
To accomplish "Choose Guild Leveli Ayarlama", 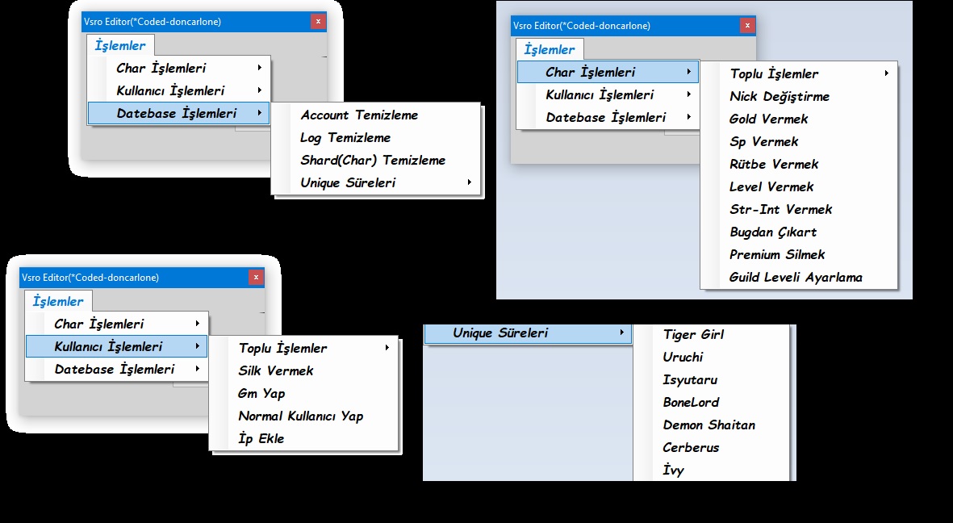I will click(799, 277).
